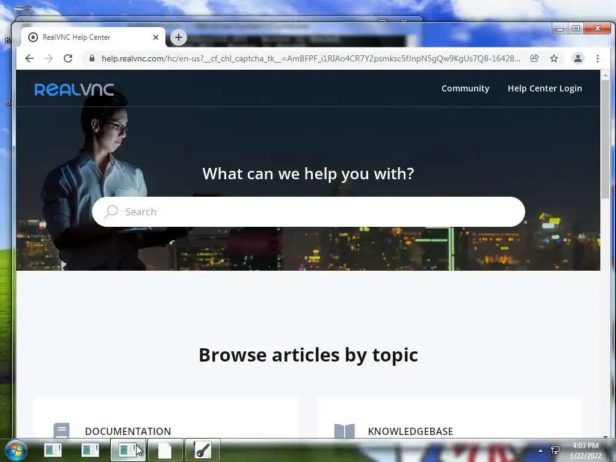Click the Search input field

point(309,212)
